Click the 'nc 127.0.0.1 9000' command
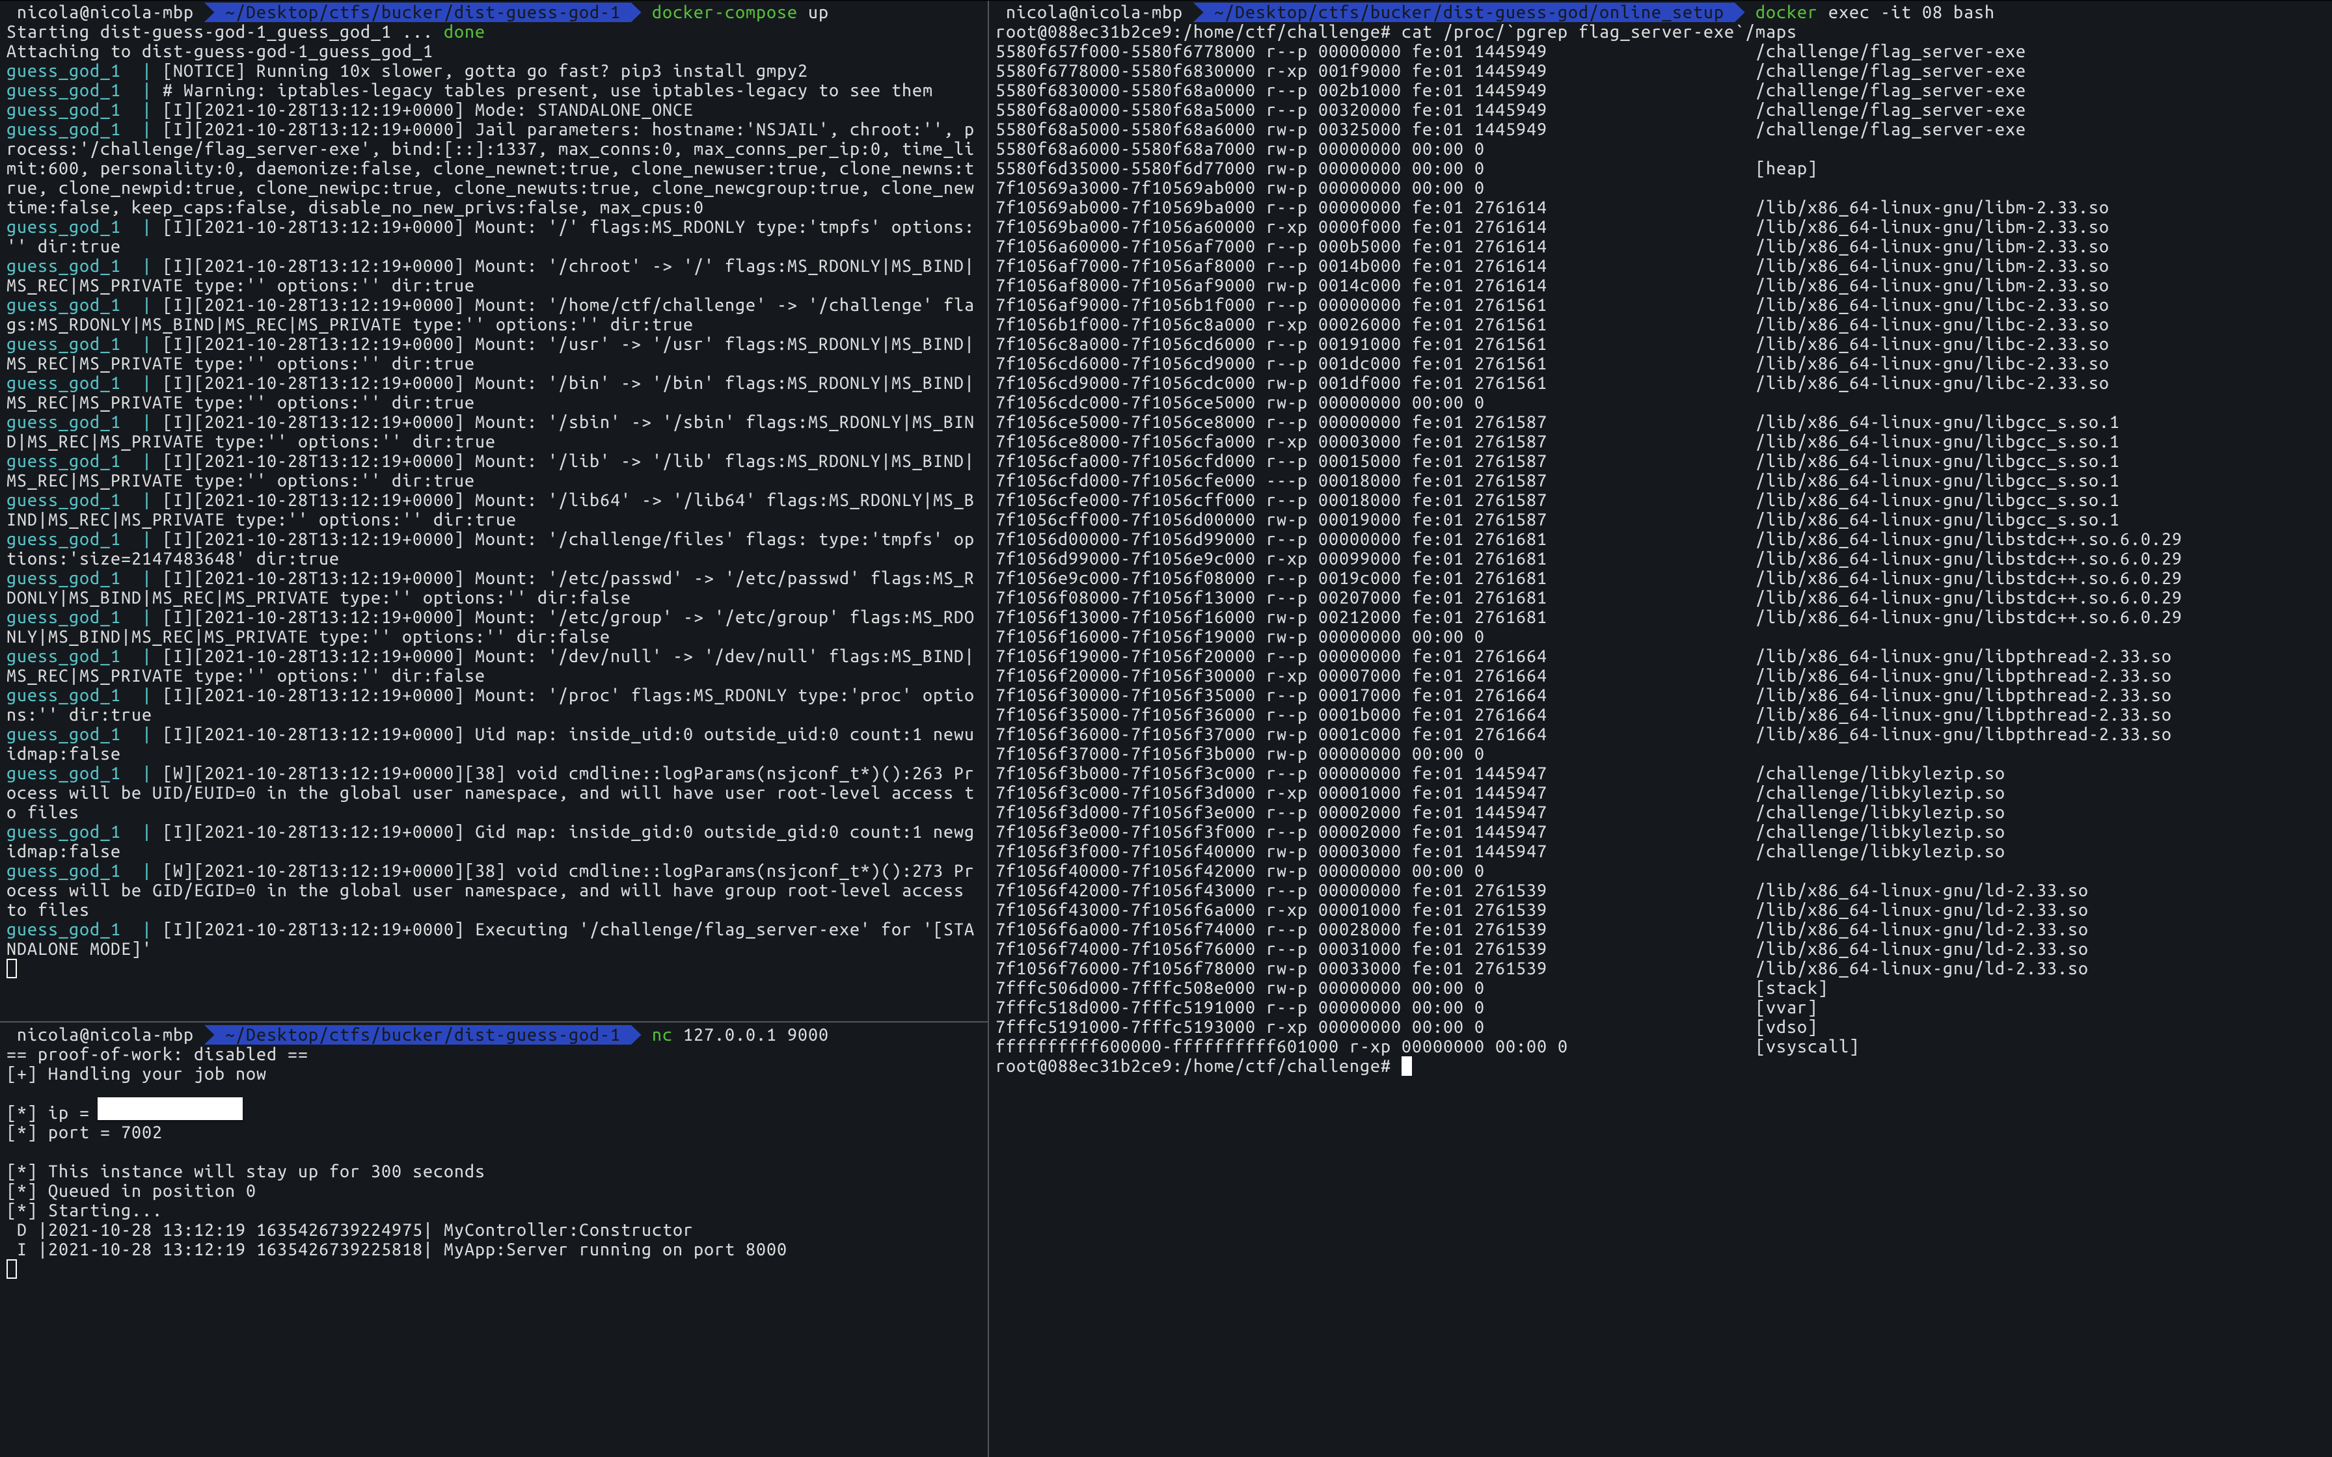The width and height of the screenshot is (2332, 1457). click(x=739, y=1035)
